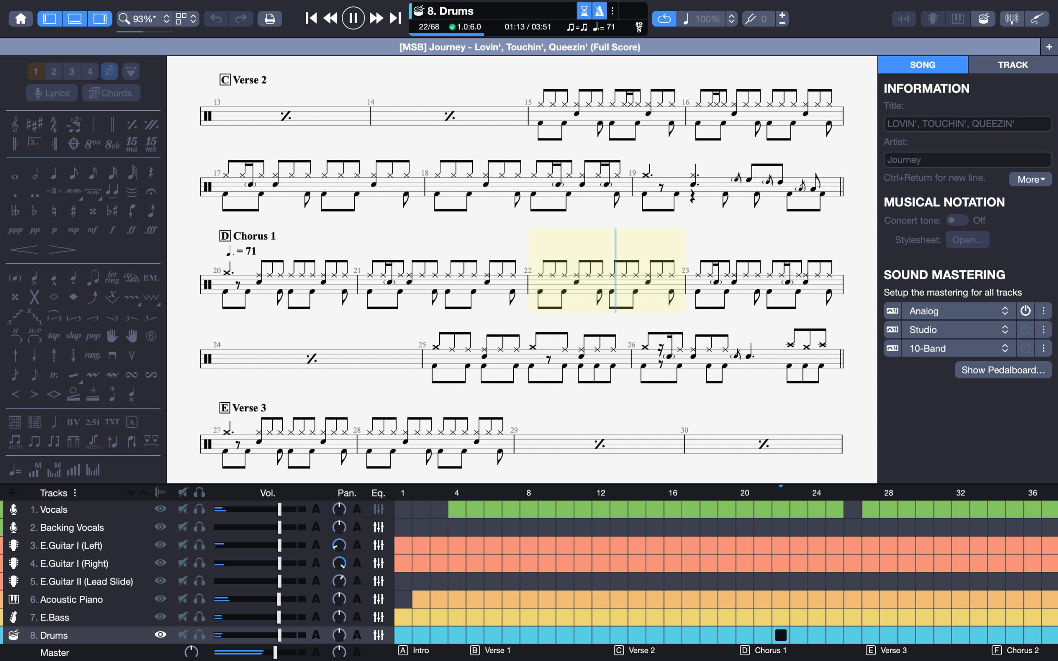Switch to the TRACK tab
The image size is (1058, 661).
click(1013, 65)
